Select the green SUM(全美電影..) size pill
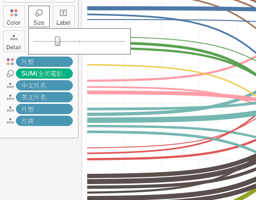The width and height of the screenshot is (256, 200). [x=44, y=74]
